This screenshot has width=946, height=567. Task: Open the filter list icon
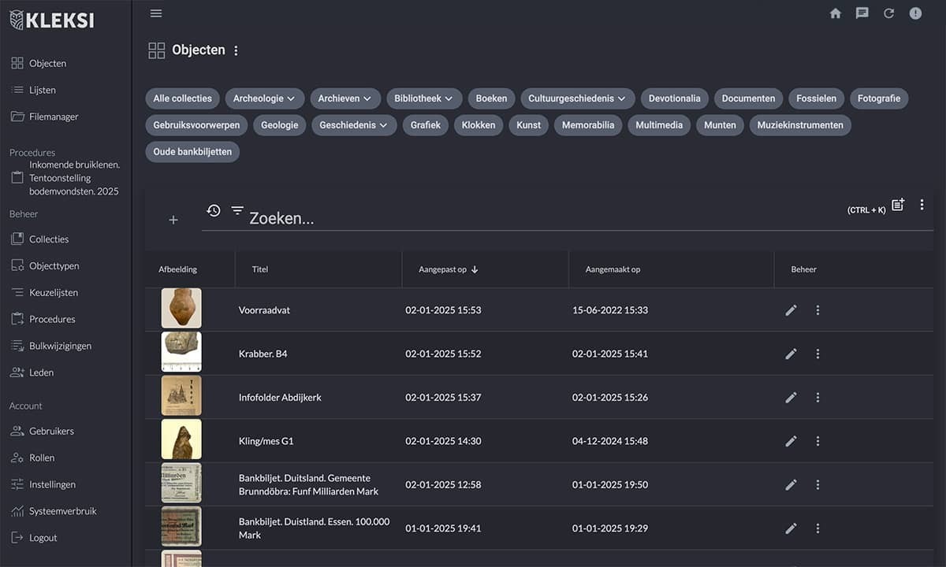(x=237, y=210)
